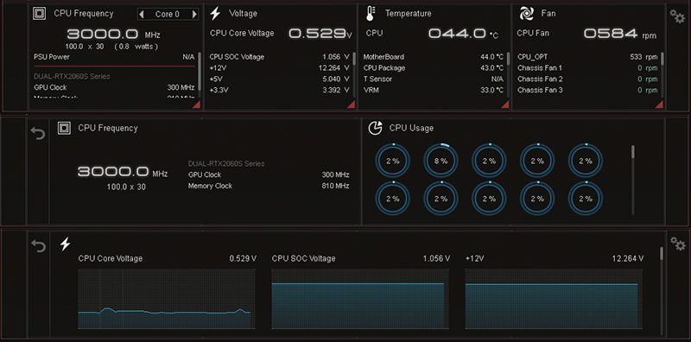Open settings gear in top monitor row

pyautogui.click(x=677, y=16)
